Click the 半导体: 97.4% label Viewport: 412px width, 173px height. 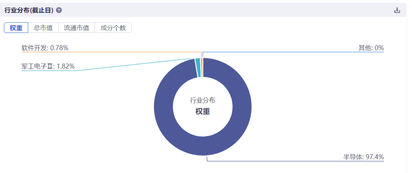point(364,157)
